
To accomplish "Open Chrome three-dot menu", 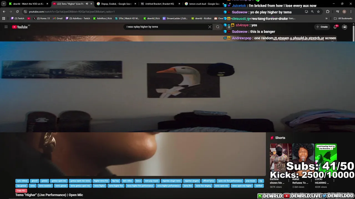I will [x=351, y=12].
